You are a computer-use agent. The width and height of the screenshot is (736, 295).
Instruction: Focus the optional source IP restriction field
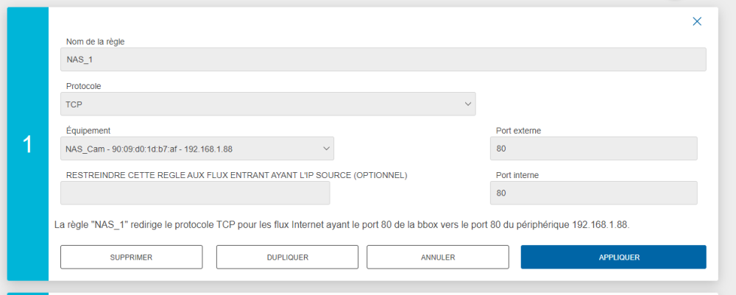tap(195, 193)
